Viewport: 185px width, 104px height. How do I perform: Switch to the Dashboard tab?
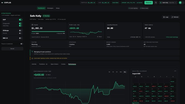click(41, 8)
